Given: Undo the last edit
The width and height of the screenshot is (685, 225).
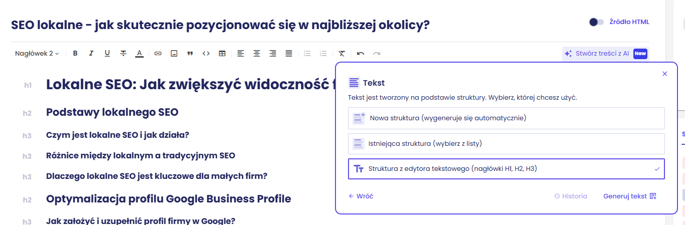Looking at the screenshot, I should point(361,53).
